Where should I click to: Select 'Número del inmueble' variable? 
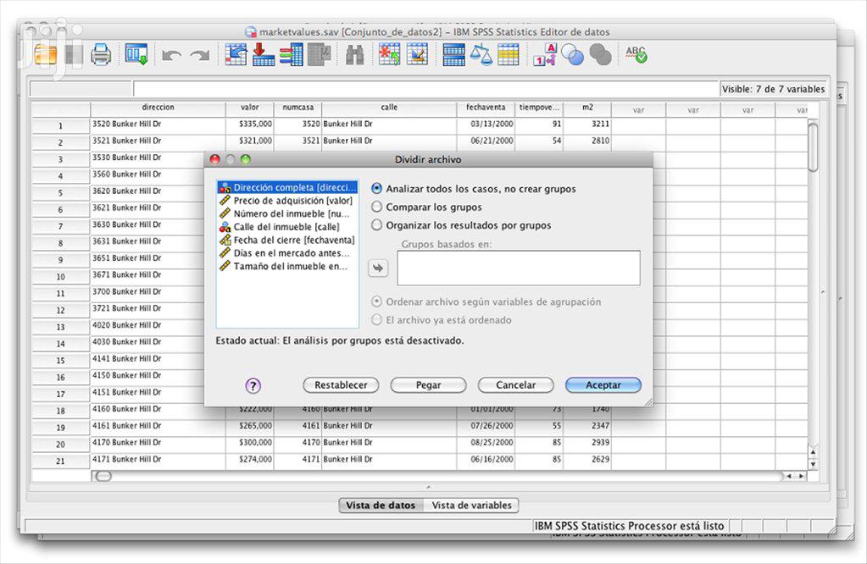coord(287,213)
